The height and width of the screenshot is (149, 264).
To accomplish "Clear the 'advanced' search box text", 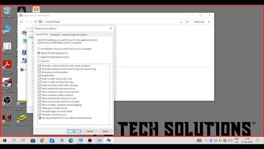I will tap(209, 22).
